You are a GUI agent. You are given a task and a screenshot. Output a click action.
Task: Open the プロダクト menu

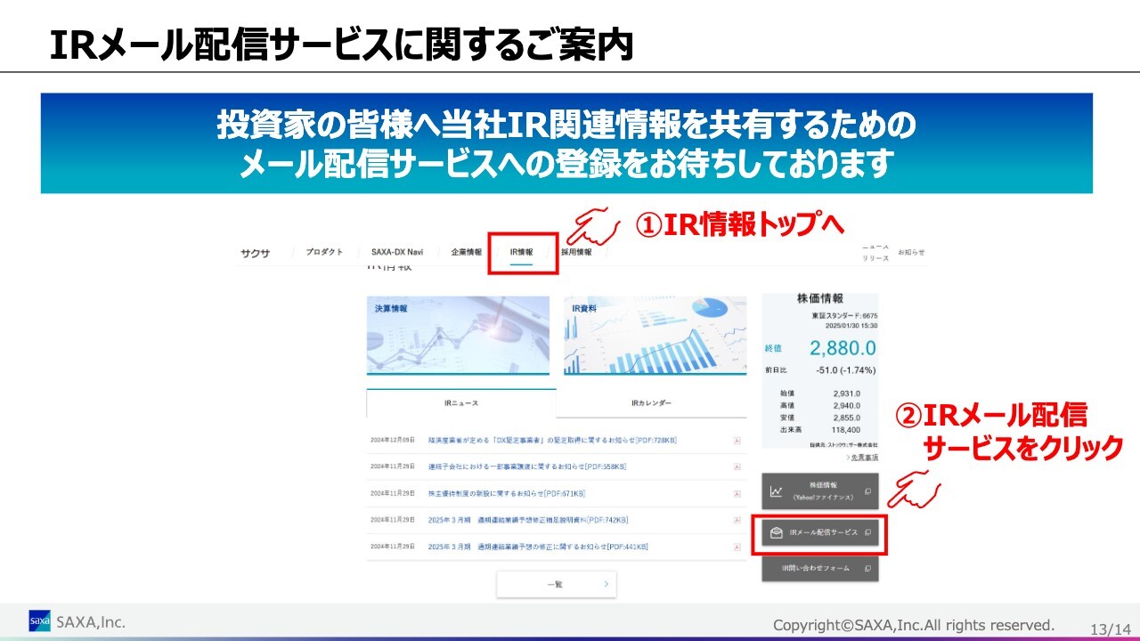coord(324,252)
